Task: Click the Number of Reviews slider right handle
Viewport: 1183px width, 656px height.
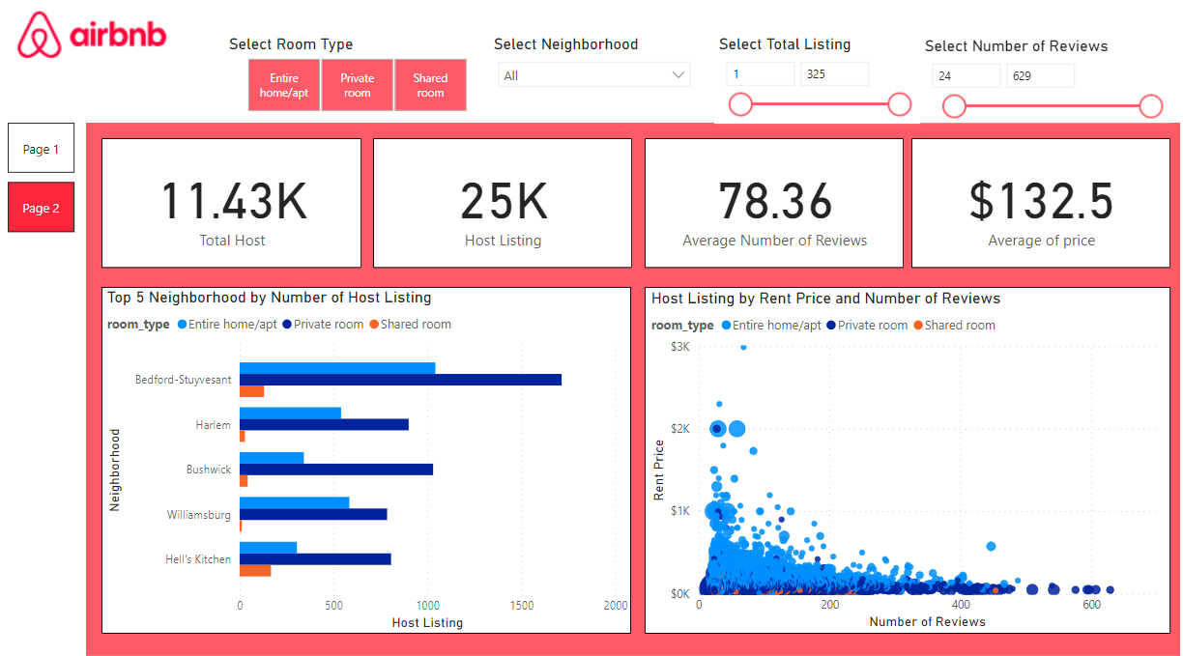Action: click(x=1150, y=106)
